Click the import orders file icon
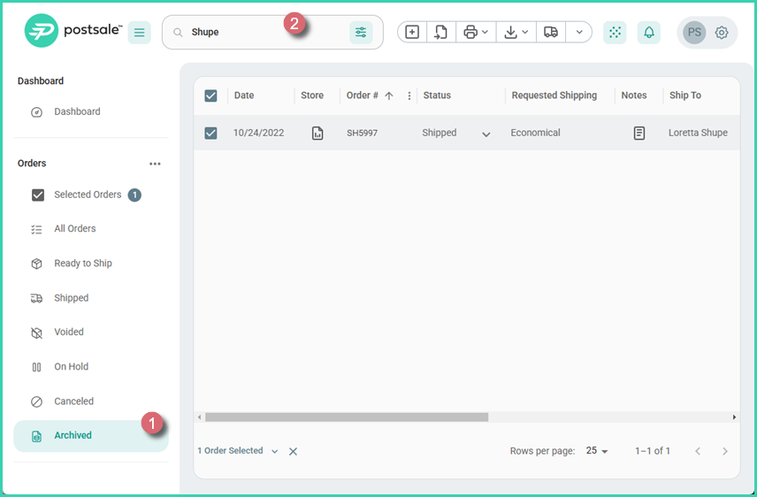The image size is (757, 497). tap(440, 33)
